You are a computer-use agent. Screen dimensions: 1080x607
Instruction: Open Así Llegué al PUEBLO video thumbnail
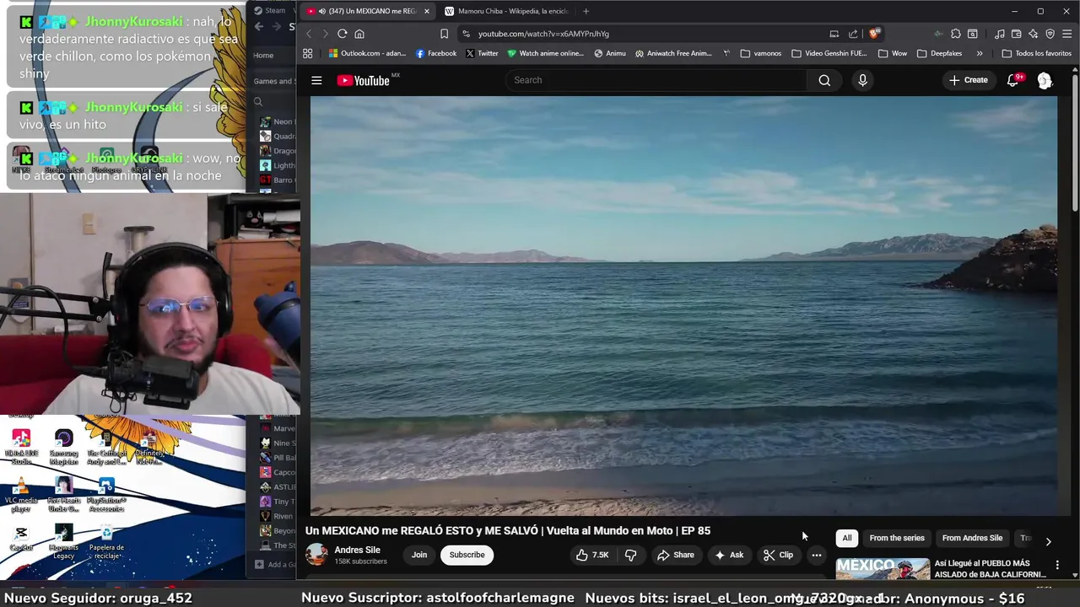tap(883, 569)
